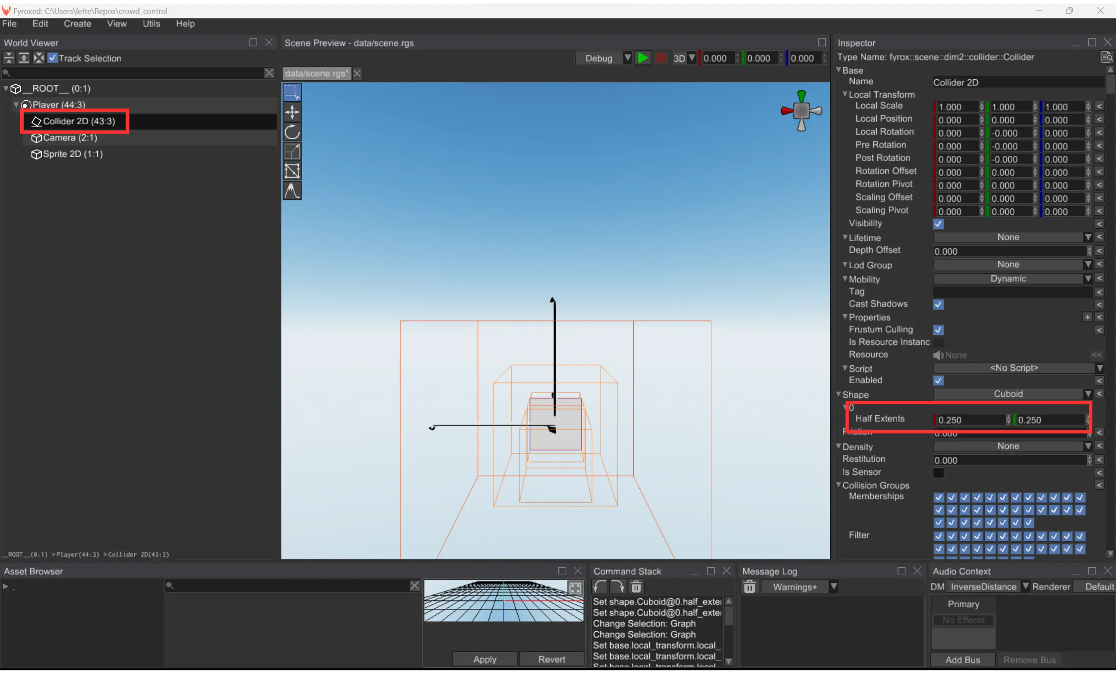Click the Apply button
Viewport: 1116px width, 674px height.
pyautogui.click(x=484, y=660)
